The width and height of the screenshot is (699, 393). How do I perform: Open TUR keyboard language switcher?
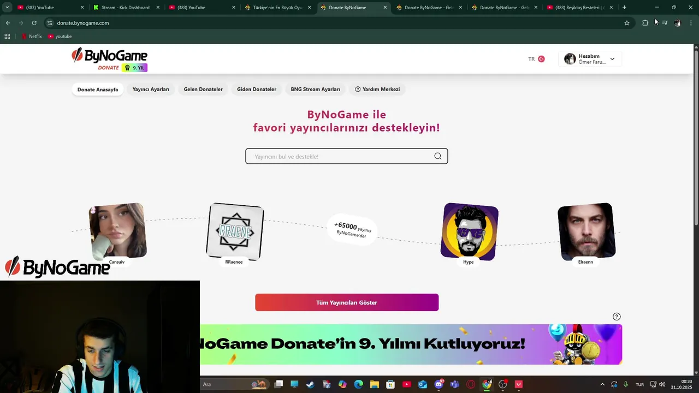pos(639,384)
